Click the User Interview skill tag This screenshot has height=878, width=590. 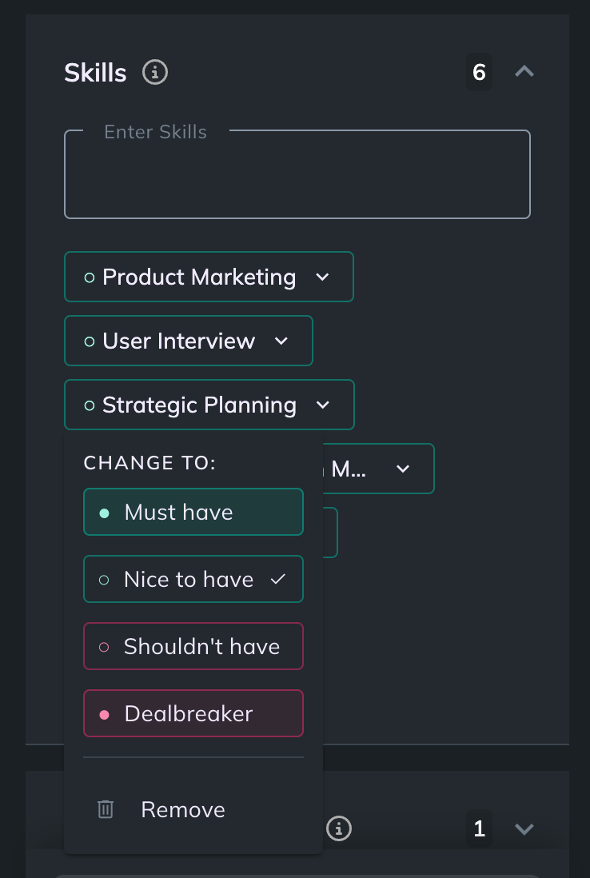tap(189, 341)
